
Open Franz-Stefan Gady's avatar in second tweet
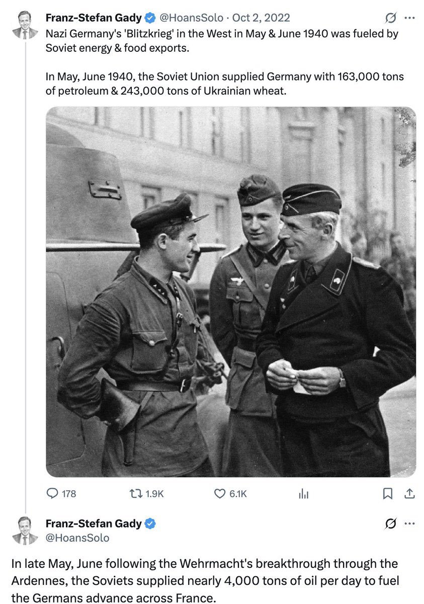pos(25,531)
